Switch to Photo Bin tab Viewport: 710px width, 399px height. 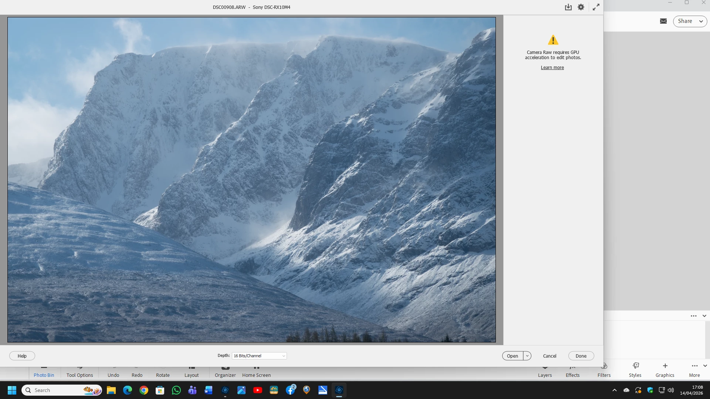(44, 375)
